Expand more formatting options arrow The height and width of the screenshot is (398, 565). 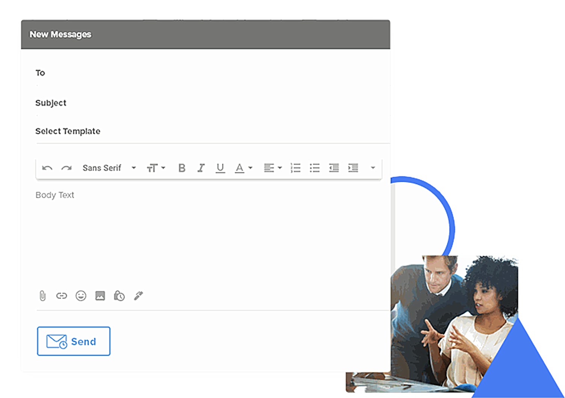pyautogui.click(x=373, y=168)
